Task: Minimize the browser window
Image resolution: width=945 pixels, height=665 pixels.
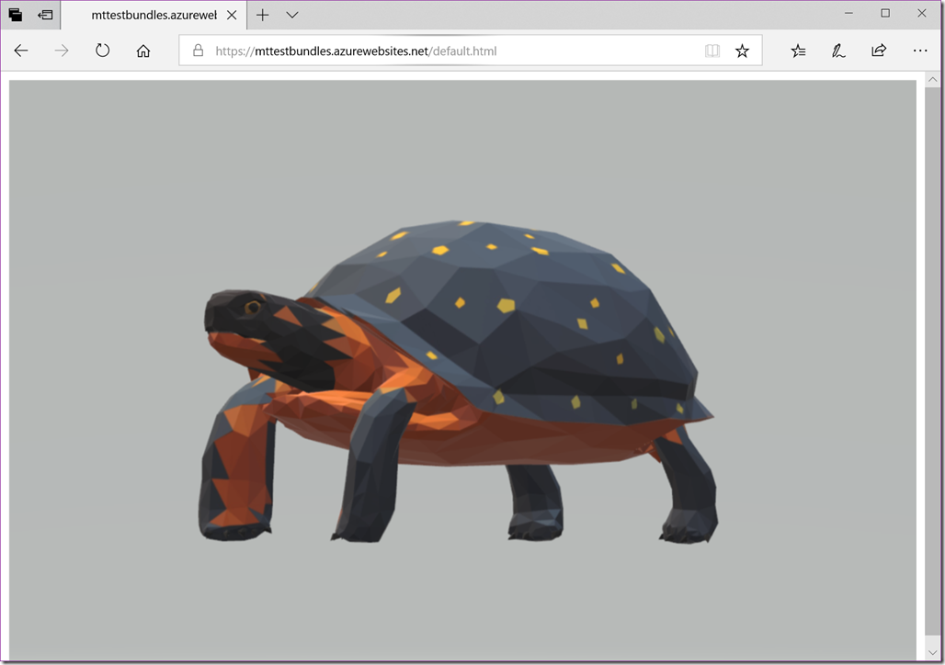Action: click(848, 13)
